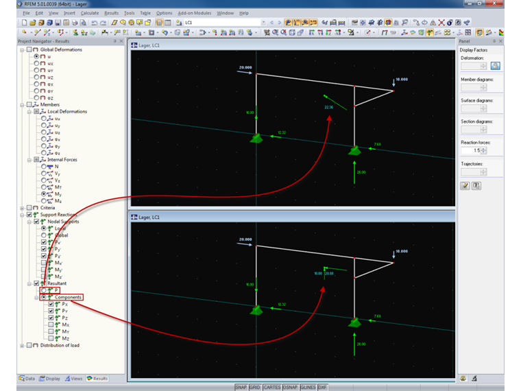The width and height of the screenshot is (521, 391).
Task: Click the panel options icon beside pencil
Action: pos(476,185)
